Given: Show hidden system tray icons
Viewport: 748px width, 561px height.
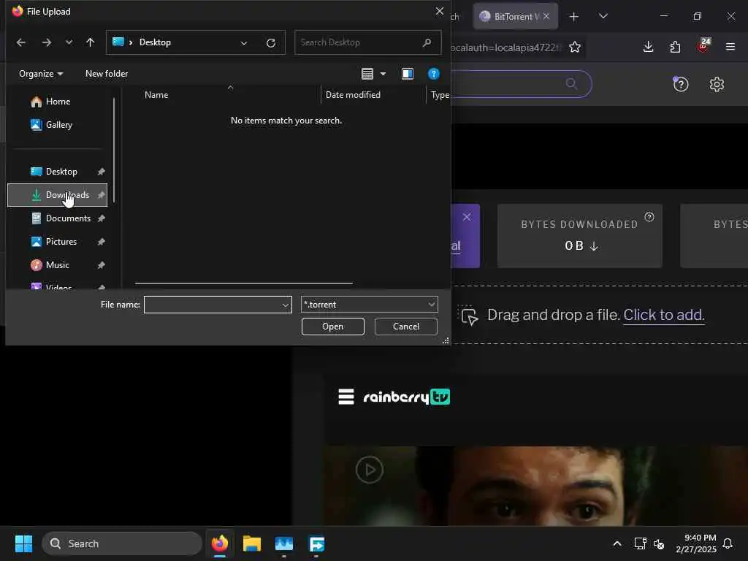Looking at the screenshot, I should tap(617, 543).
